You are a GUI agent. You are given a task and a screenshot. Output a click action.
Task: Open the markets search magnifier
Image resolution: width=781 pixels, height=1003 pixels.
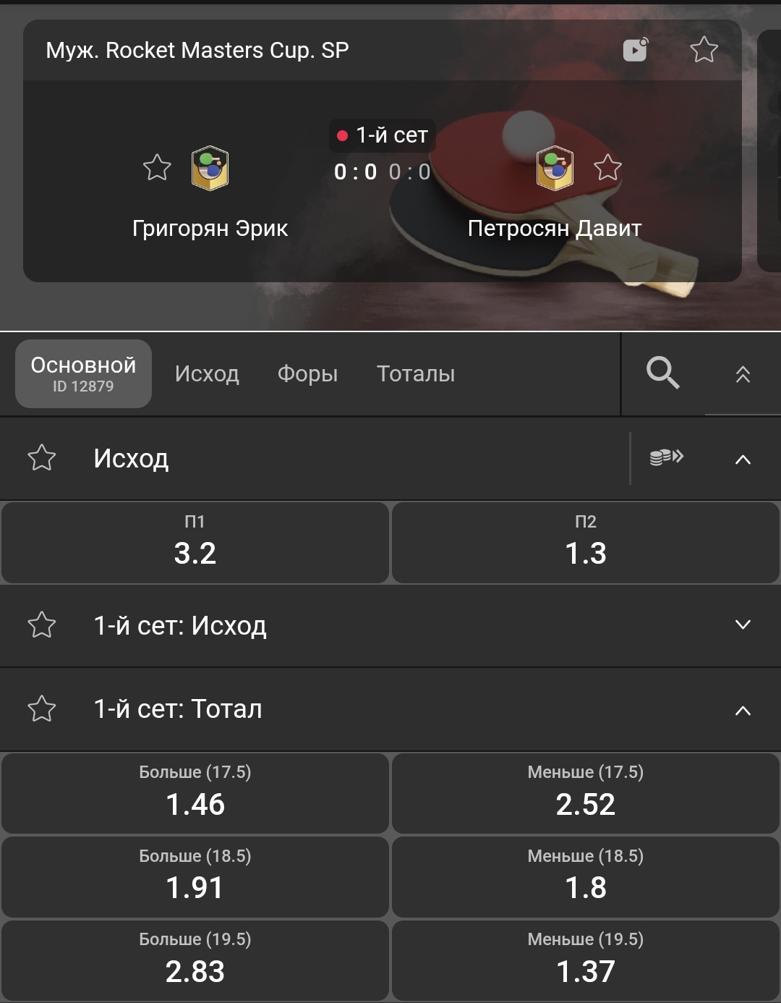coord(662,373)
